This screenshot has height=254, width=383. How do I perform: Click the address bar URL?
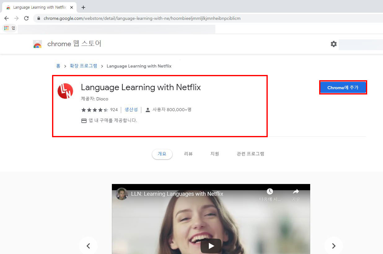pyautogui.click(x=142, y=18)
